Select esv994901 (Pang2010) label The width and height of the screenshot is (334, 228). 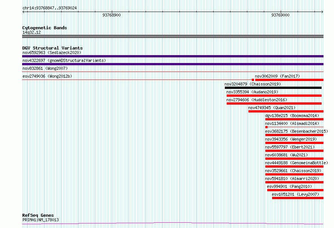(289, 186)
